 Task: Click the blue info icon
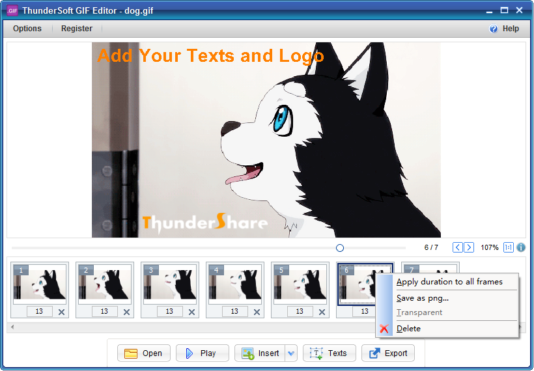point(521,247)
